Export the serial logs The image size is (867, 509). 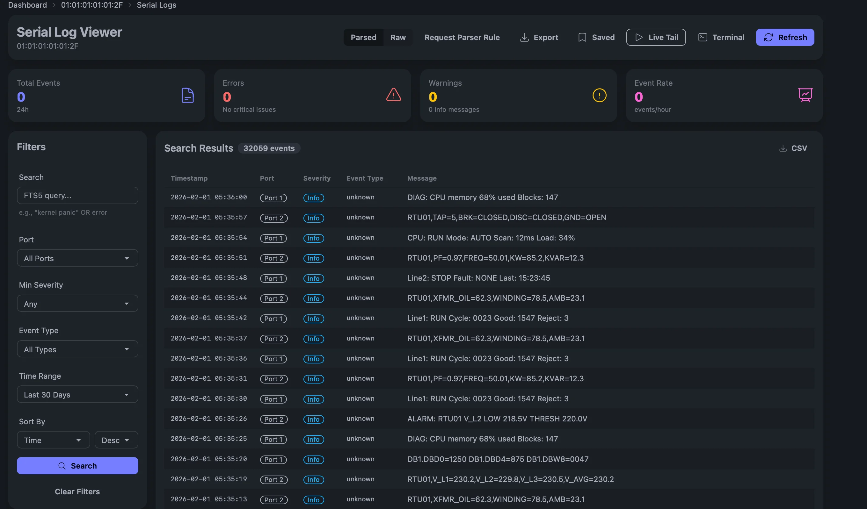(x=538, y=37)
